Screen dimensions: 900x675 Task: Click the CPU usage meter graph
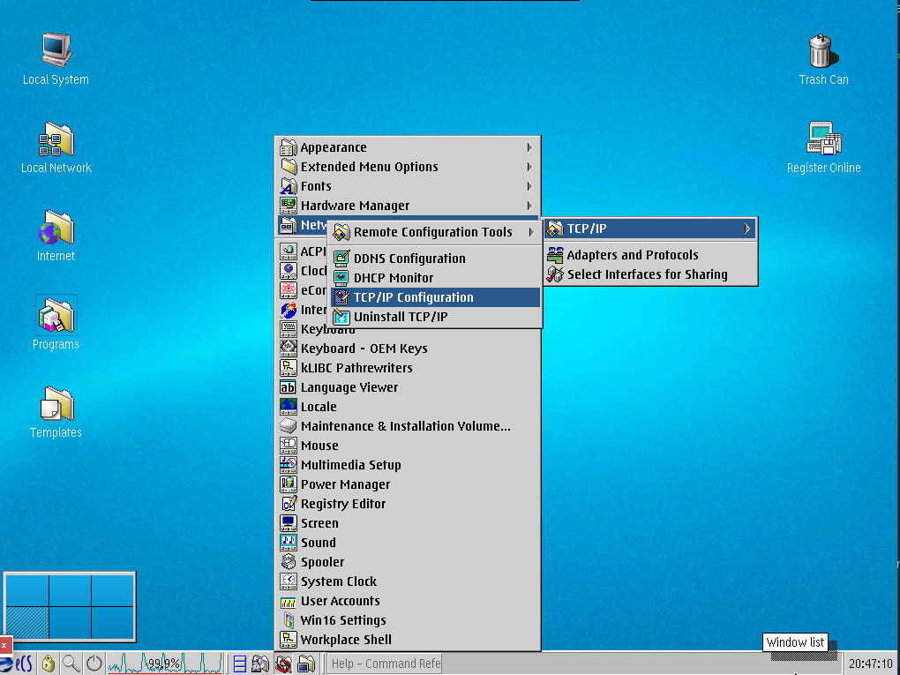(164, 664)
